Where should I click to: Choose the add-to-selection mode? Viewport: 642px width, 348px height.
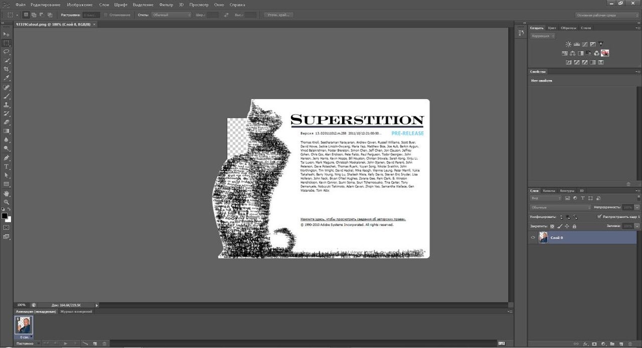tap(34, 15)
